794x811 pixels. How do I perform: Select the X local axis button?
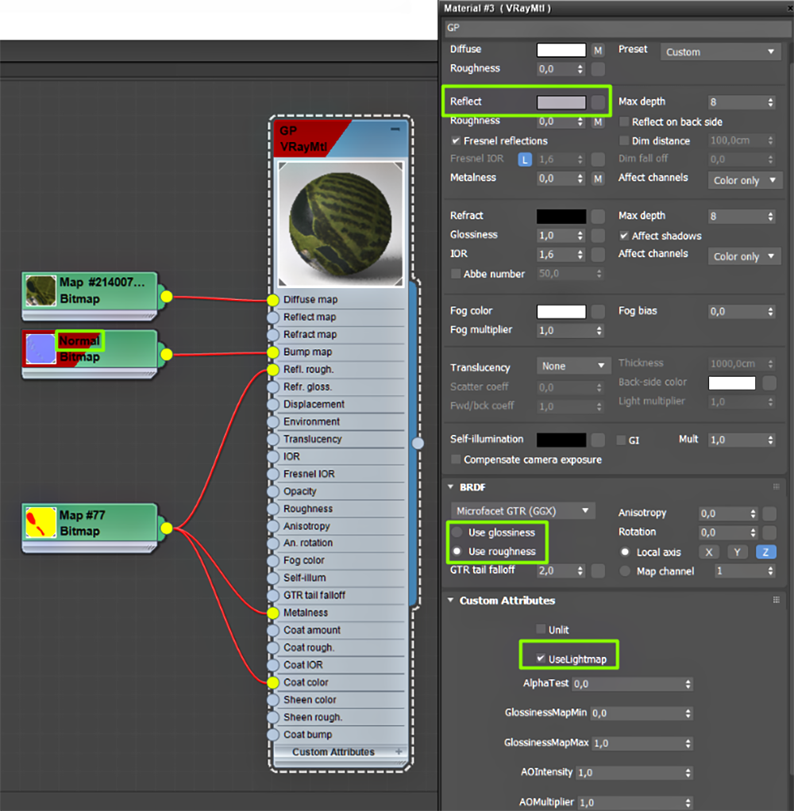pyautogui.click(x=708, y=552)
